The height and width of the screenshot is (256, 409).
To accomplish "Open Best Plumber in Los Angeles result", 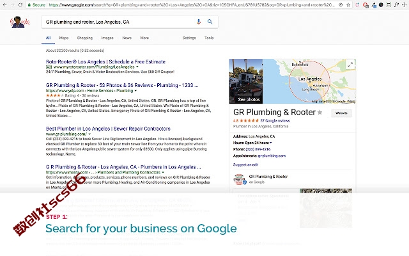I will [x=108, y=129].
